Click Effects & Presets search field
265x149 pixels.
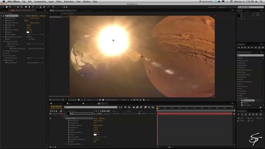pyautogui.click(x=250, y=55)
